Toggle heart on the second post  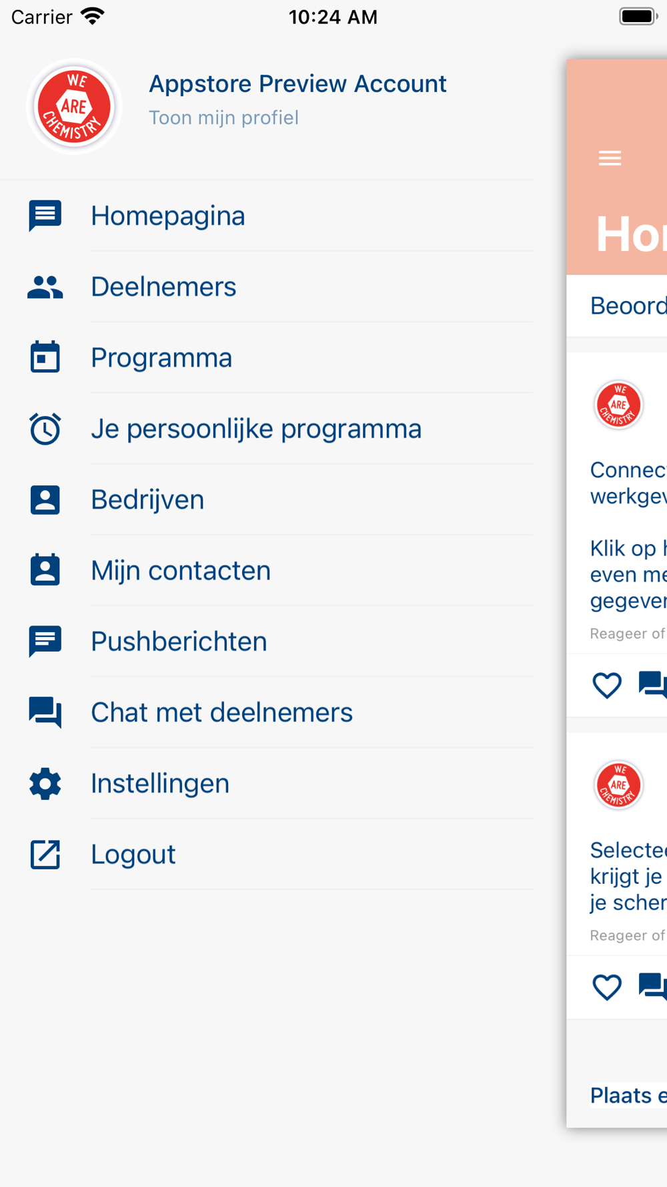click(607, 987)
